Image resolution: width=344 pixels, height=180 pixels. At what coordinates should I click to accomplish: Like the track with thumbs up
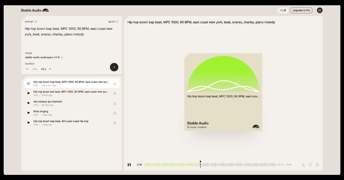tap(317, 165)
